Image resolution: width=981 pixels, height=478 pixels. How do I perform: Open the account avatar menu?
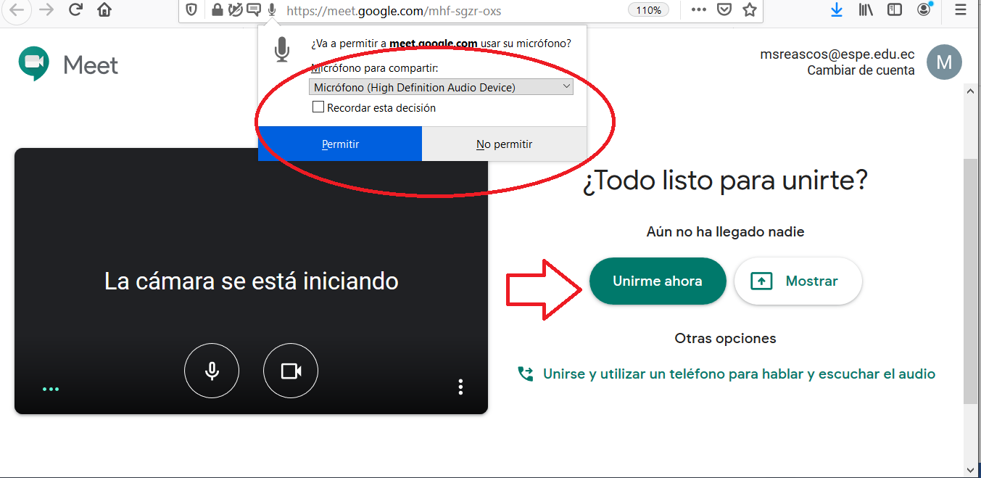(x=944, y=62)
